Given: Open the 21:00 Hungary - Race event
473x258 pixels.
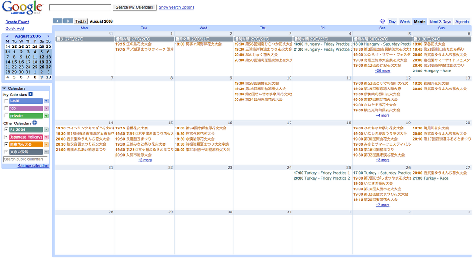Looking at the screenshot, I should tap(432, 71).
